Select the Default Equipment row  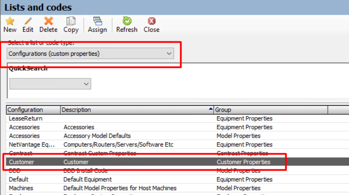(x=178, y=179)
